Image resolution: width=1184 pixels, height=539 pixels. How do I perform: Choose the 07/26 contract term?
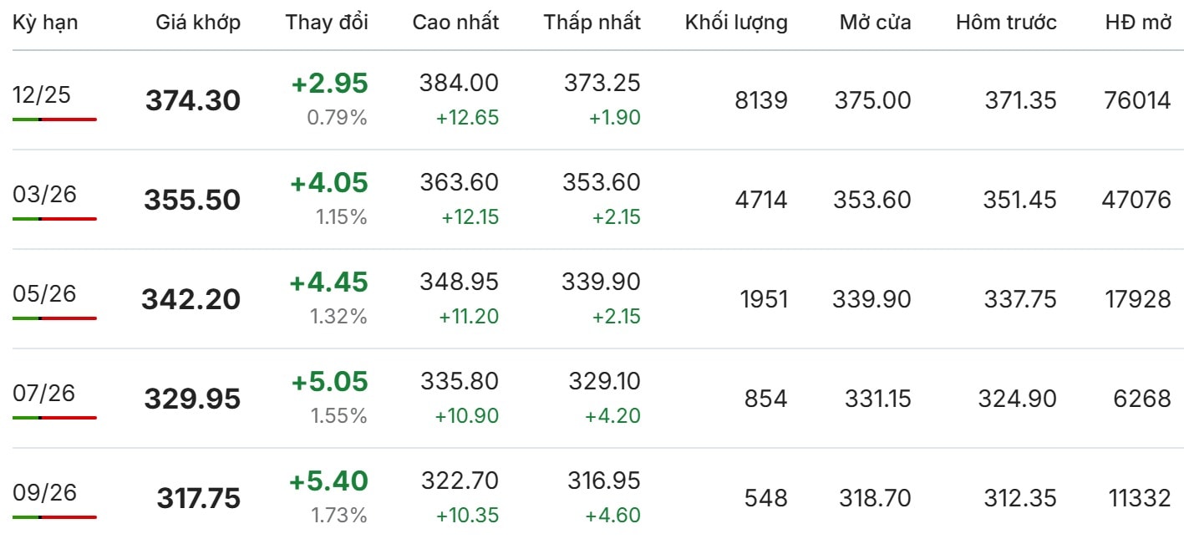pyautogui.click(x=44, y=393)
